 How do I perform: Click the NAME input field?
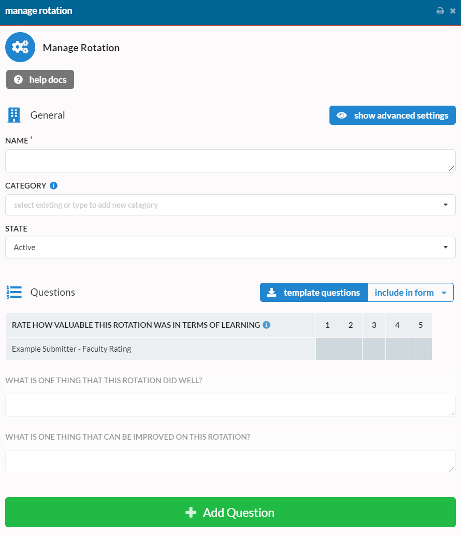[230, 161]
